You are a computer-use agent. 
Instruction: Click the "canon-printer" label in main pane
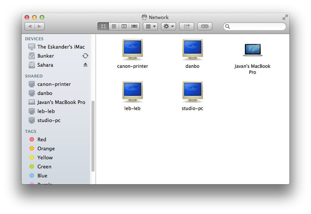click(132, 66)
